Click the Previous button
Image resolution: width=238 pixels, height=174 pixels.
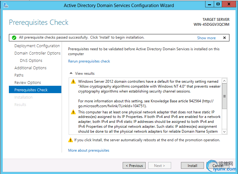point(134,165)
